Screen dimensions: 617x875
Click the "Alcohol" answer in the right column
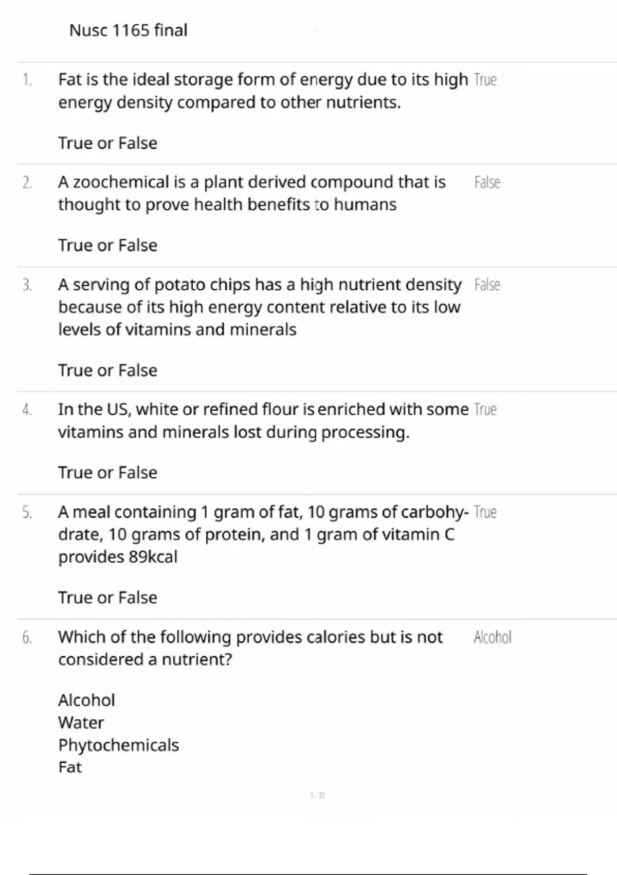[x=492, y=638]
